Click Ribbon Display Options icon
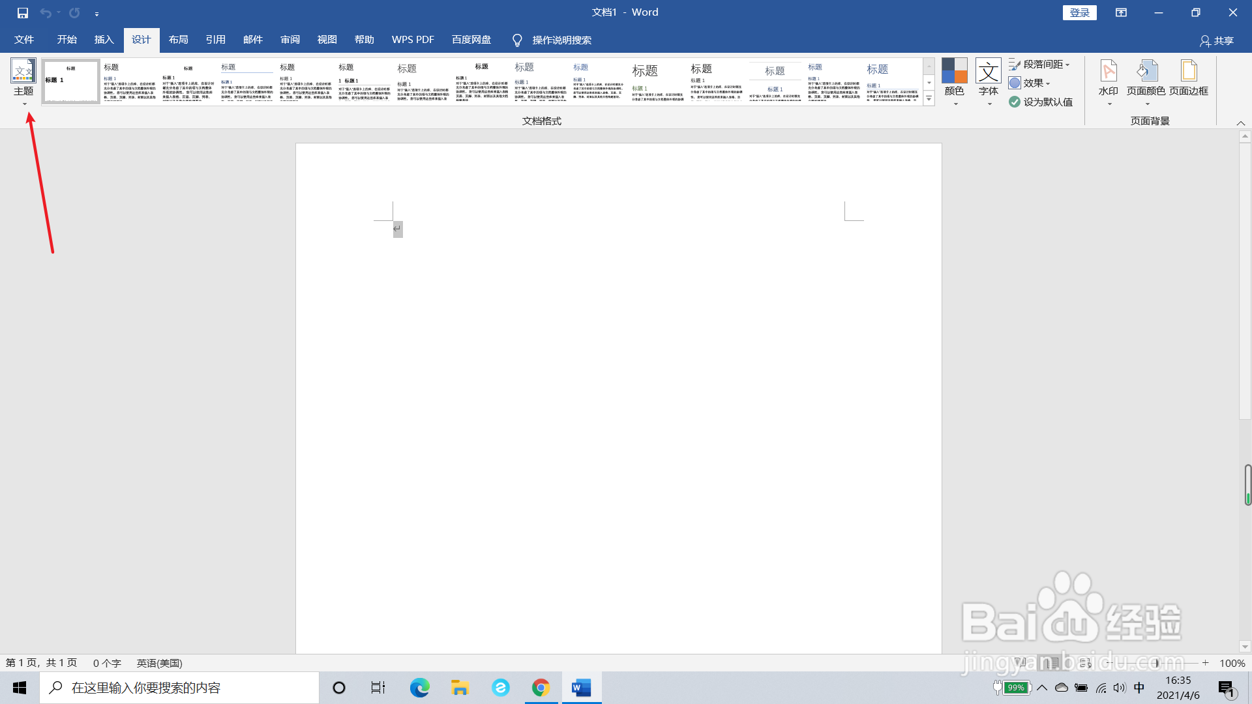Screen dimensions: 1252x704 (1121, 12)
